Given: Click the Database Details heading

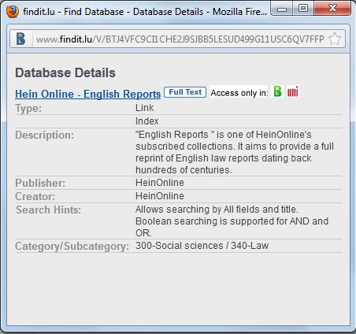Looking at the screenshot, I should coord(65,72).
